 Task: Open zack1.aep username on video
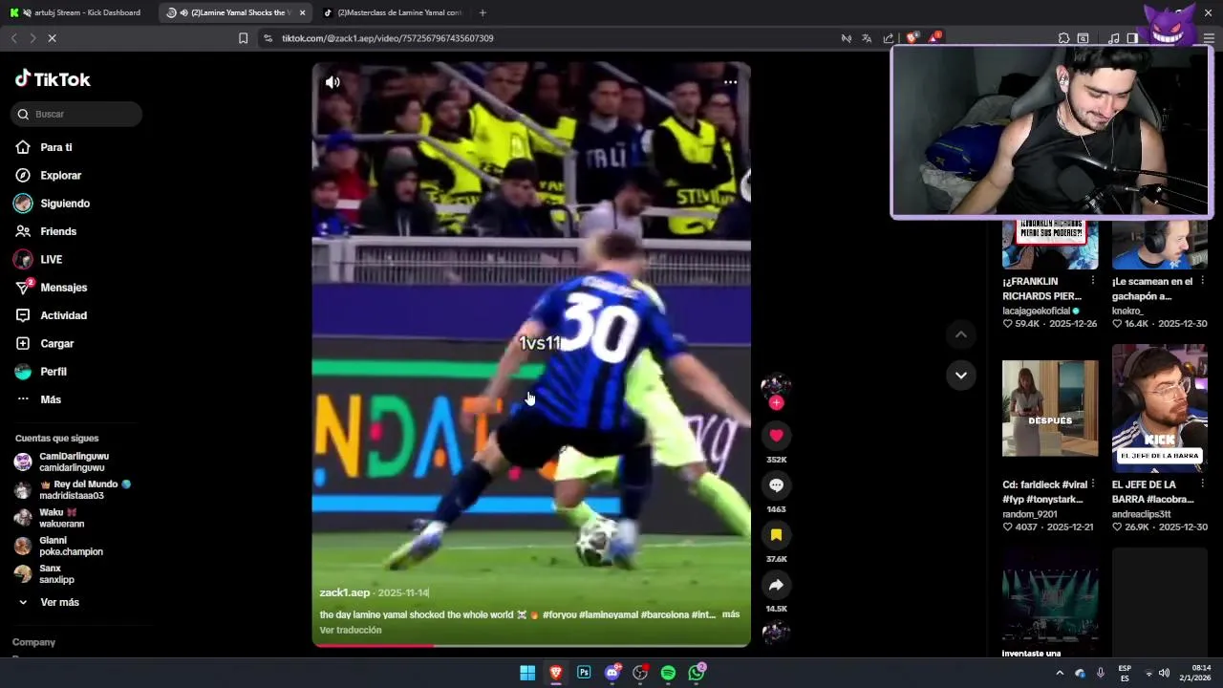point(344,592)
